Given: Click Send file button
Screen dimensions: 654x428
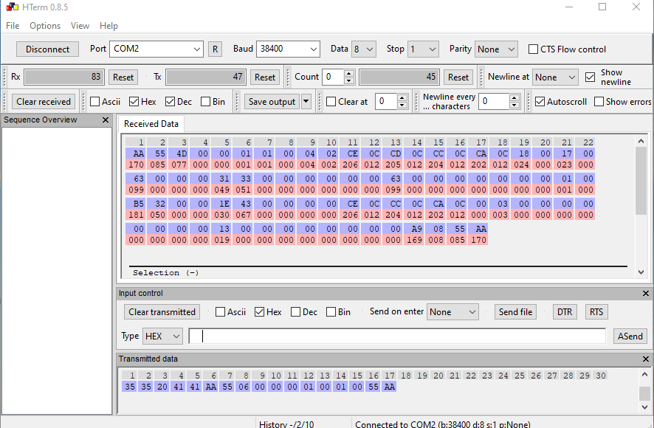Looking at the screenshot, I should (515, 312).
